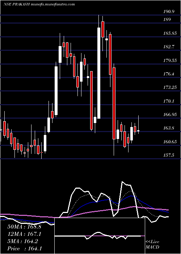Click the 189 price axis label

(167, 20)
